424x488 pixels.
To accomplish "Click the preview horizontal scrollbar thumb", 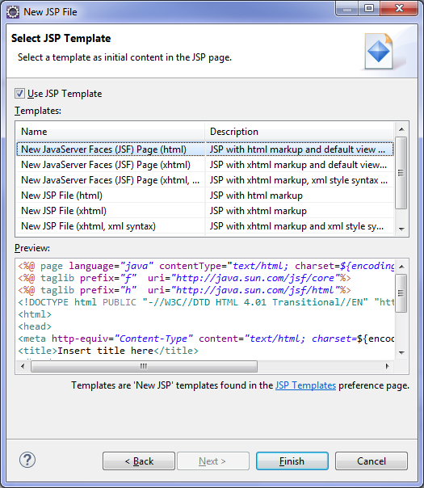I will [144, 366].
